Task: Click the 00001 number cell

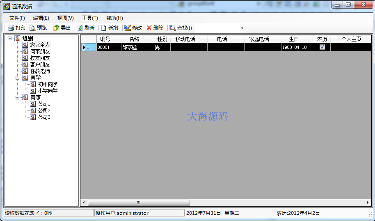Action: pos(109,47)
